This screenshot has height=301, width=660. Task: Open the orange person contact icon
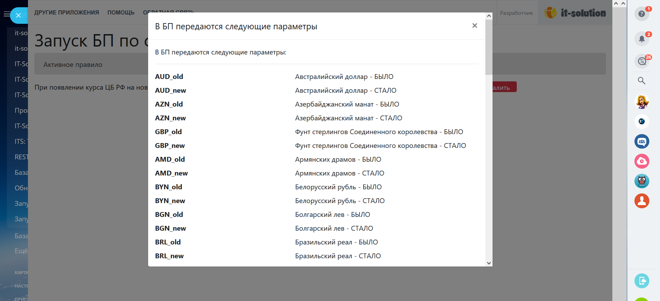click(642, 201)
